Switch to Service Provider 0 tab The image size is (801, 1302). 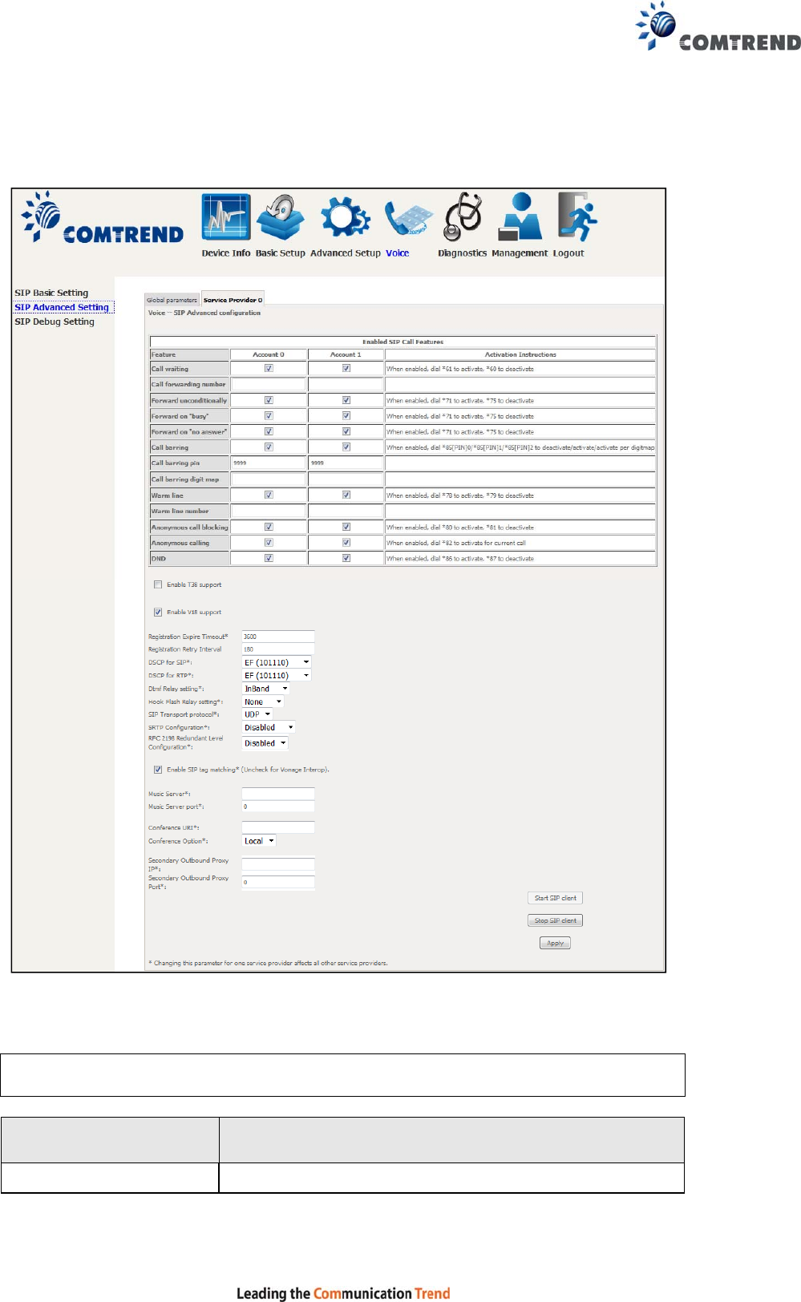click(x=233, y=299)
